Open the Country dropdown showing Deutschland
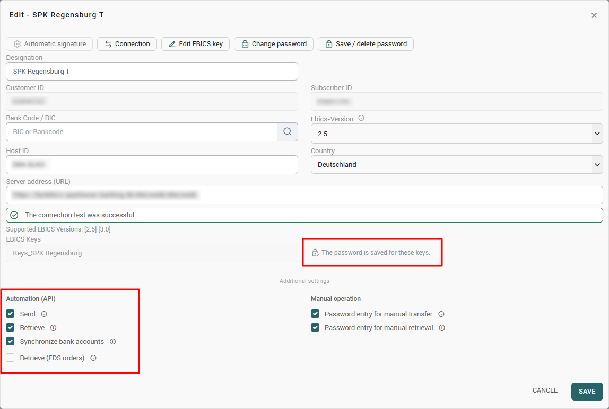Screen dimensions: 609x409 457,165
